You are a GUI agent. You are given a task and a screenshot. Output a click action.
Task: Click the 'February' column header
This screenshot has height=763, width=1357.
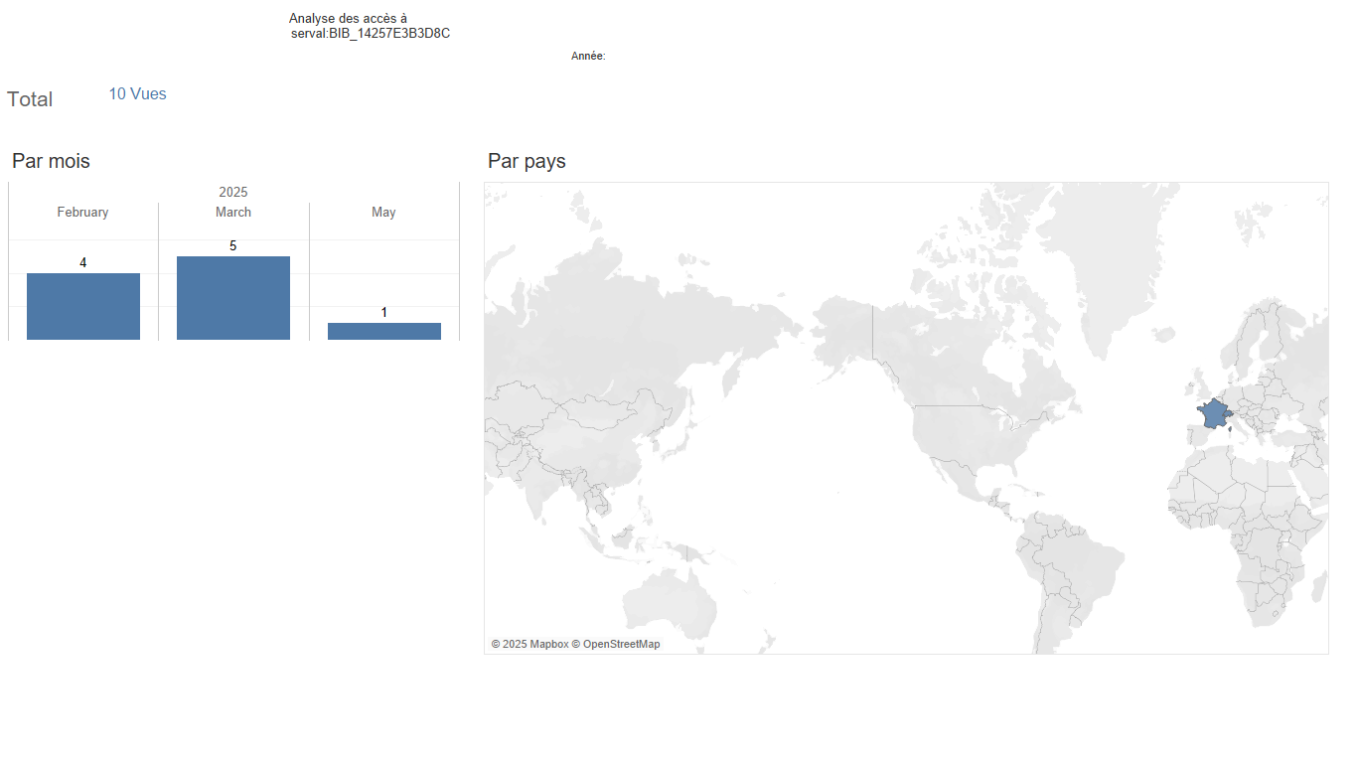[x=82, y=213]
